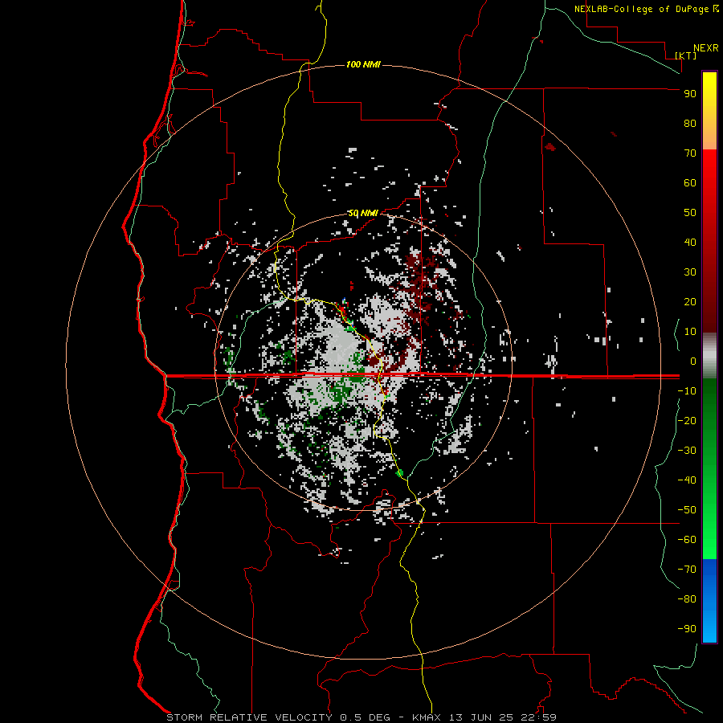The width and height of the screenshot is (723, 723).
Task: Click "STORM RELATIVE VELOCITY" in the footer
Action: [249, 717]
